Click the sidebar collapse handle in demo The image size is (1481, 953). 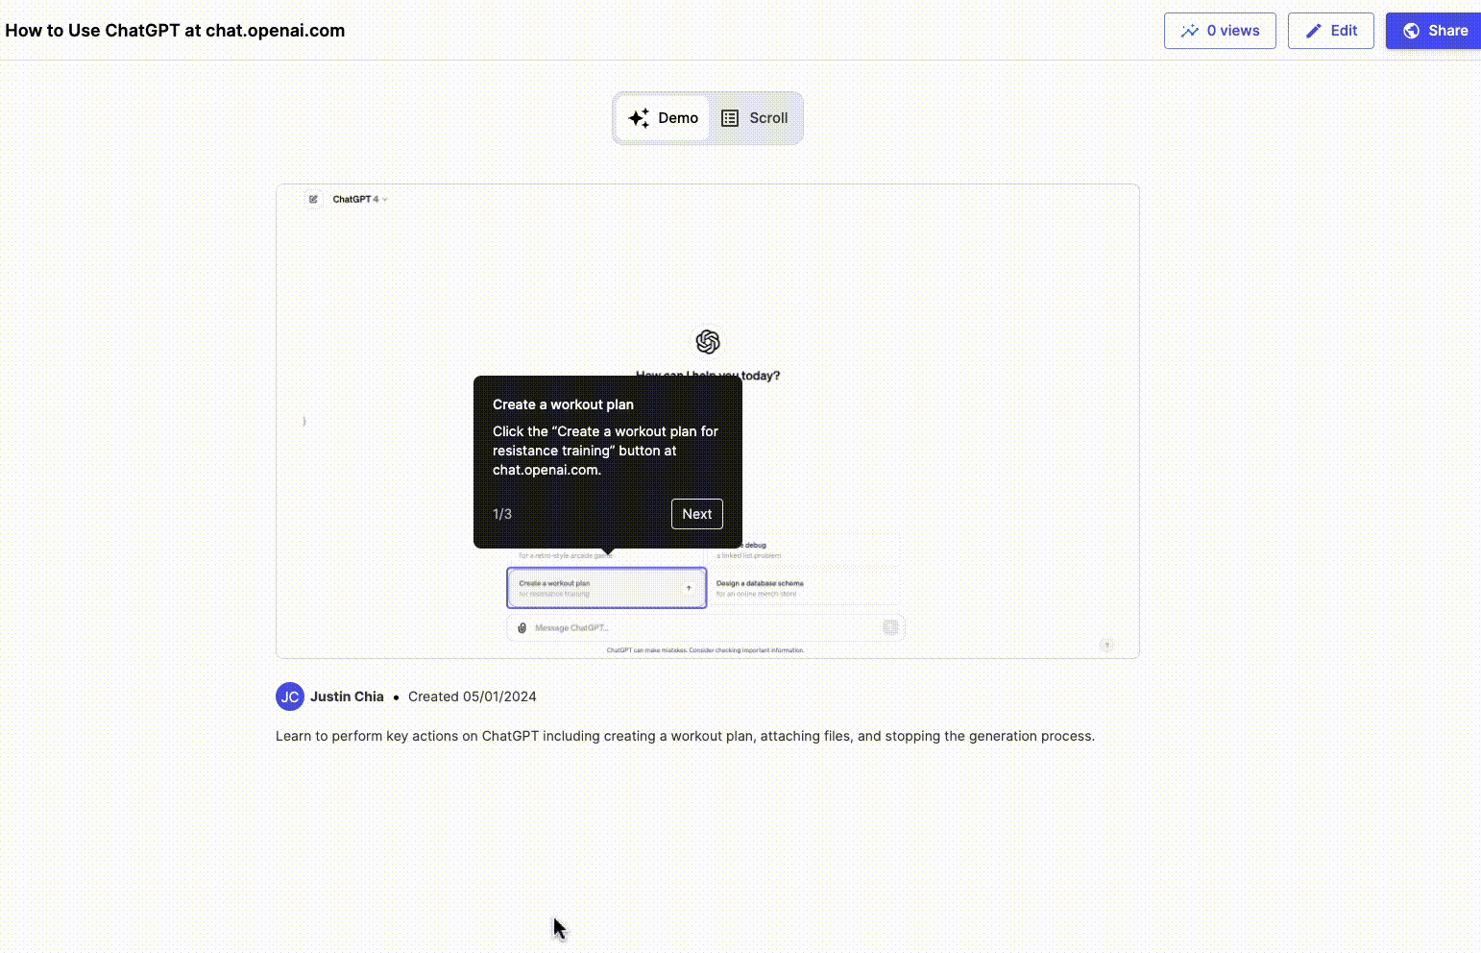coord(303,421)
